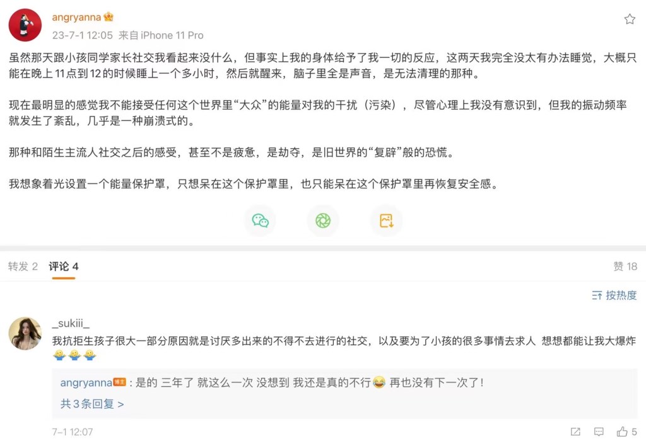Viewport: 646px width, 444px height.
Task: Save the post as image icon
Action: click(x=386, y=220)
